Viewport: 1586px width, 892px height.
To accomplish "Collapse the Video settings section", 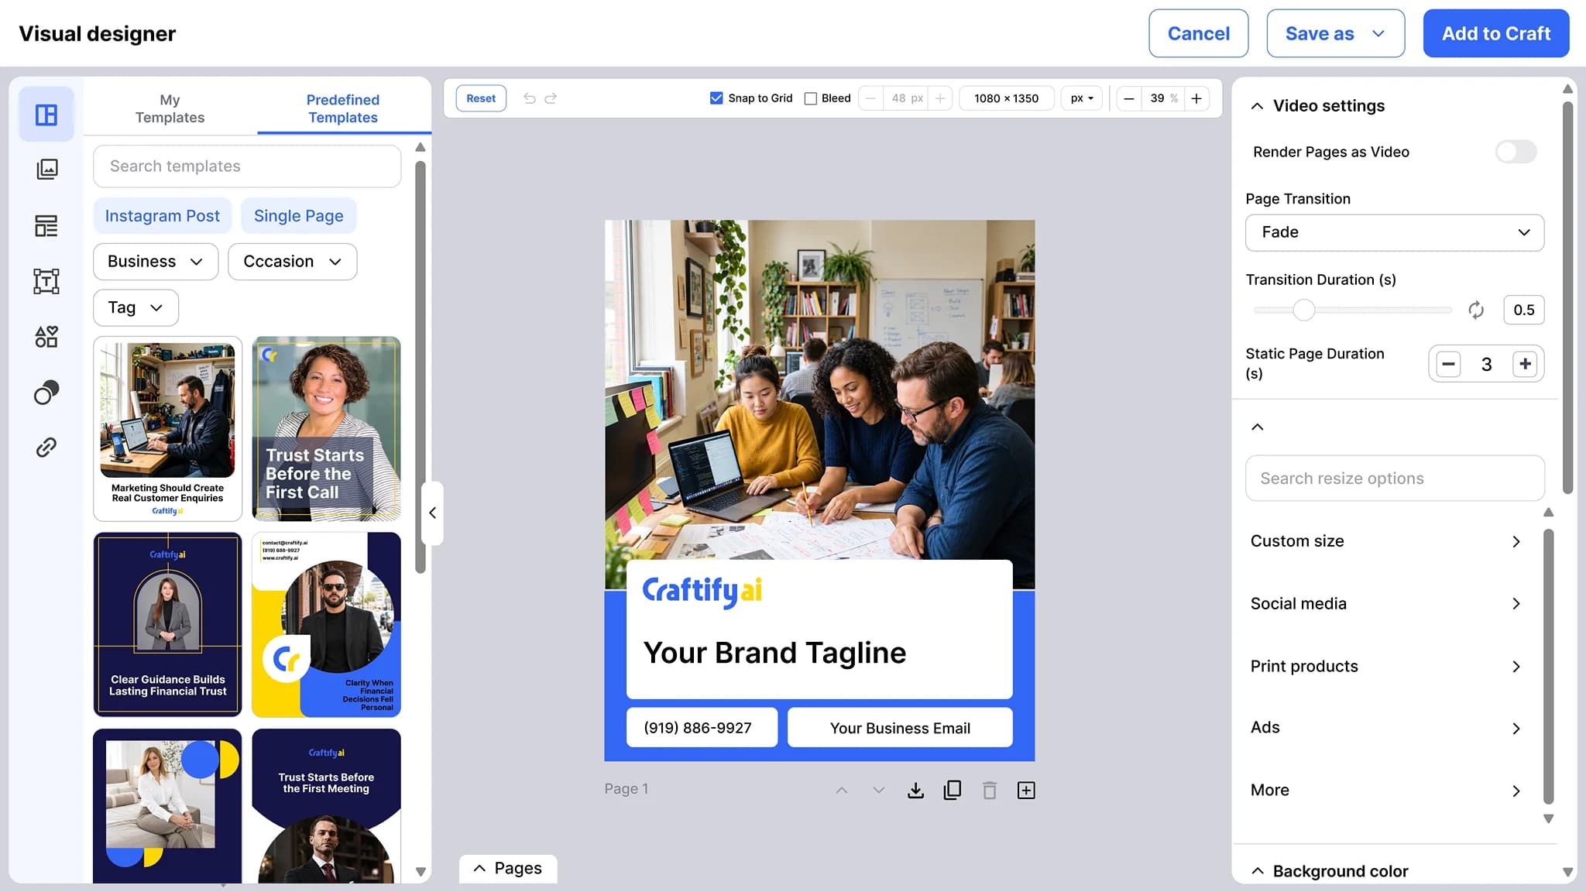I will coord(1258,106).
